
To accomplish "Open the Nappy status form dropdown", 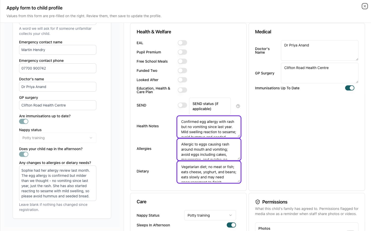I will pos(58,138).
